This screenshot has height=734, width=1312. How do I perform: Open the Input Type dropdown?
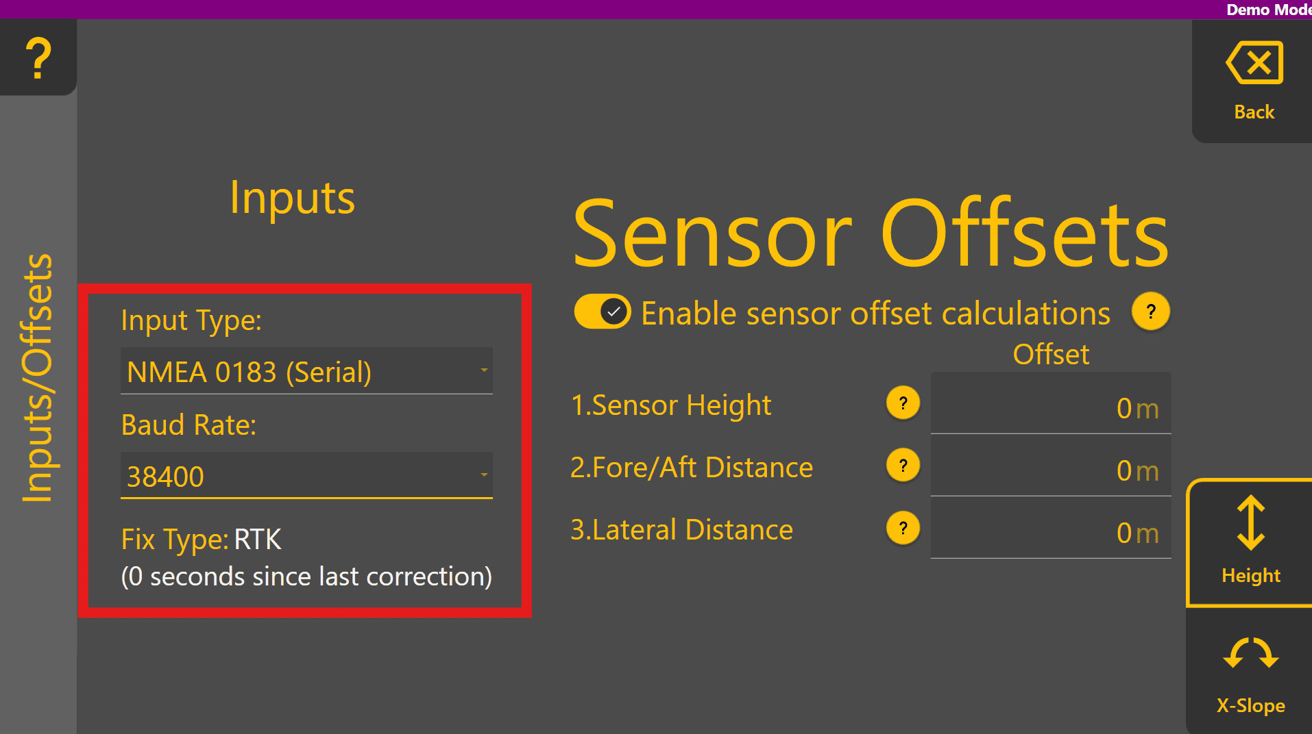click(306, 371)
